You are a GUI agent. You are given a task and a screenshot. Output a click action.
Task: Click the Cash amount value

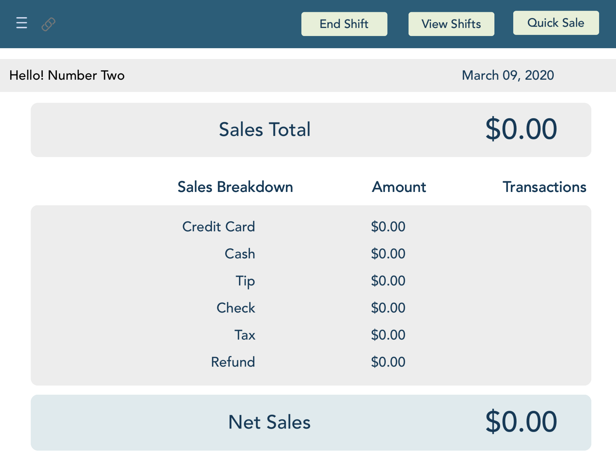388,253
